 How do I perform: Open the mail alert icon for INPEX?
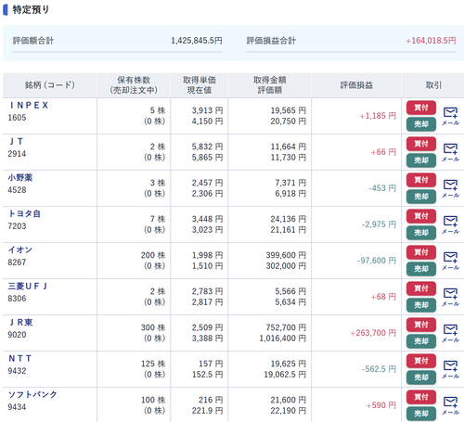[450, 116]
